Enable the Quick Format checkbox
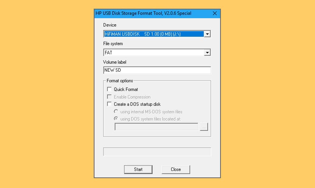The width and height of the screenshot is (315, 188). pyautogui.click(x=109, y=89)
